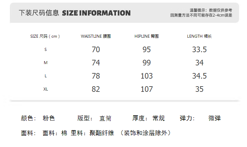Click the 下装尺码信息 title text

pyautogui.click(x=39, y=13)
